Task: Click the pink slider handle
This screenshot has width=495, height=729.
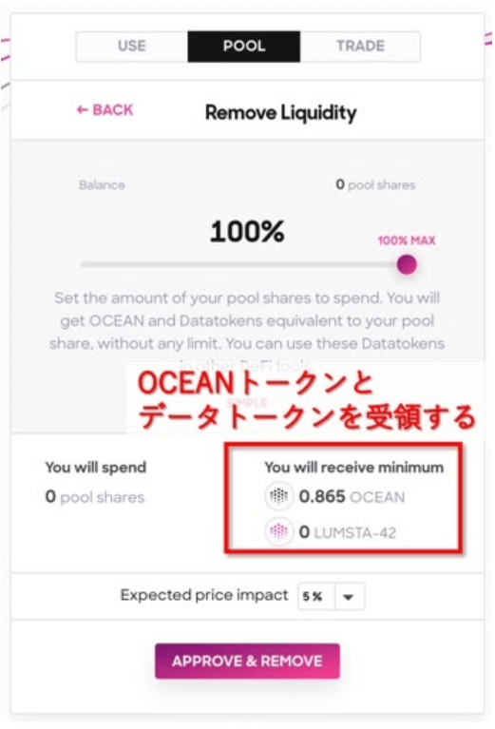Action: 407,264
